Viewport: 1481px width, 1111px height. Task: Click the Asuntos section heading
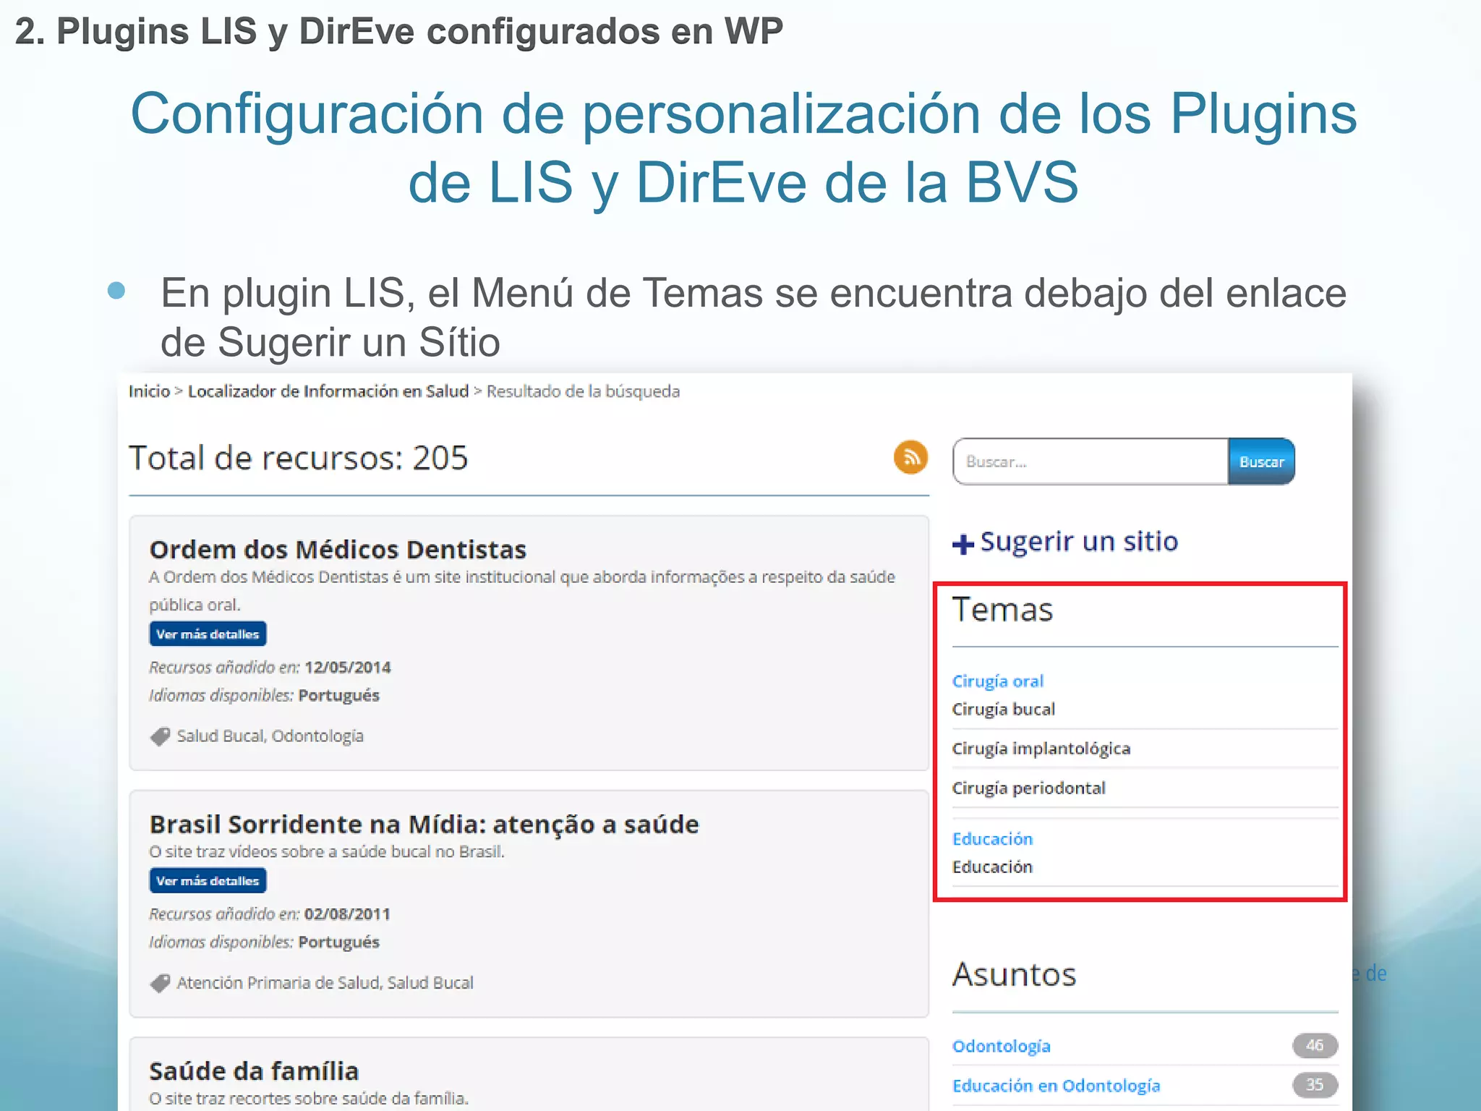click(x=1014, y=974)
